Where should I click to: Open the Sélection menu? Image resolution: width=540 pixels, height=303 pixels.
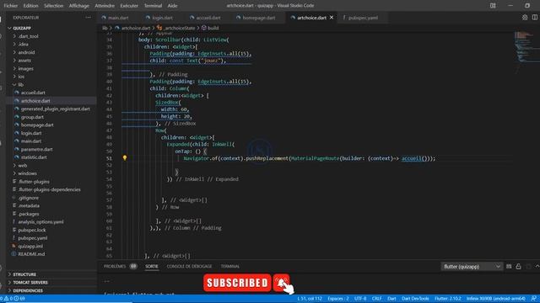click(x=53, y=6)
